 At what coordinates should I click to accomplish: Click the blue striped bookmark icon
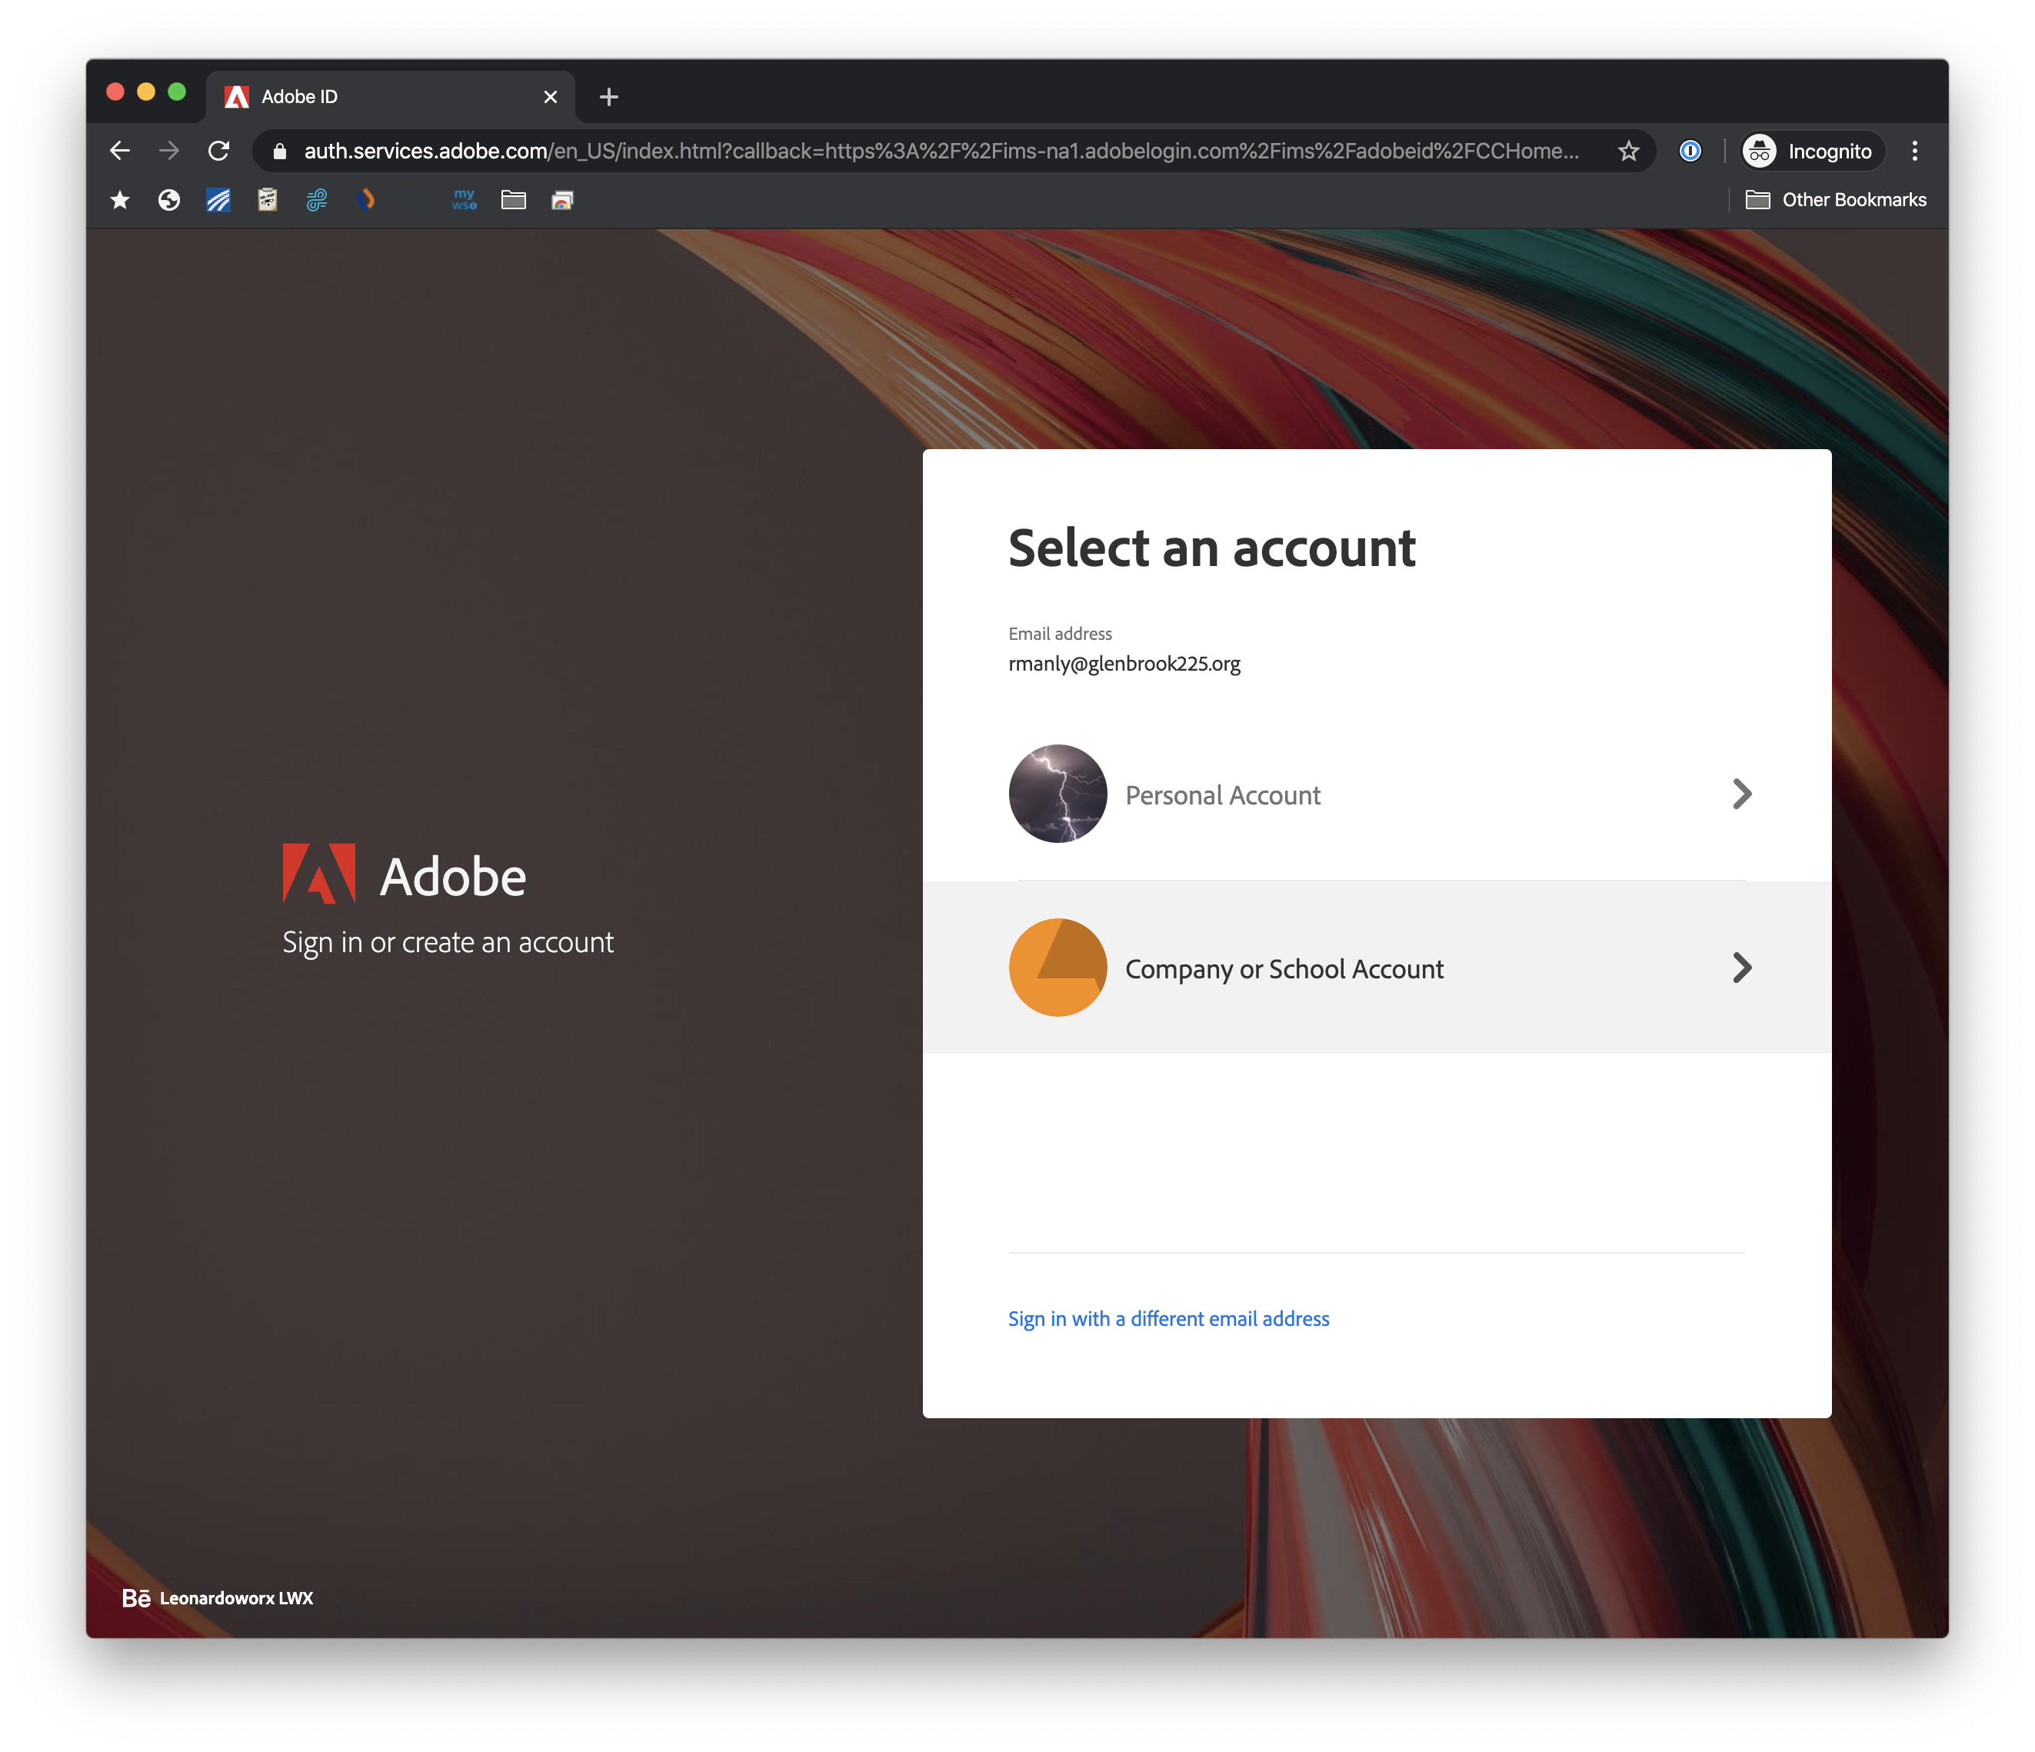pyautogui.click(x=218, y=200)
